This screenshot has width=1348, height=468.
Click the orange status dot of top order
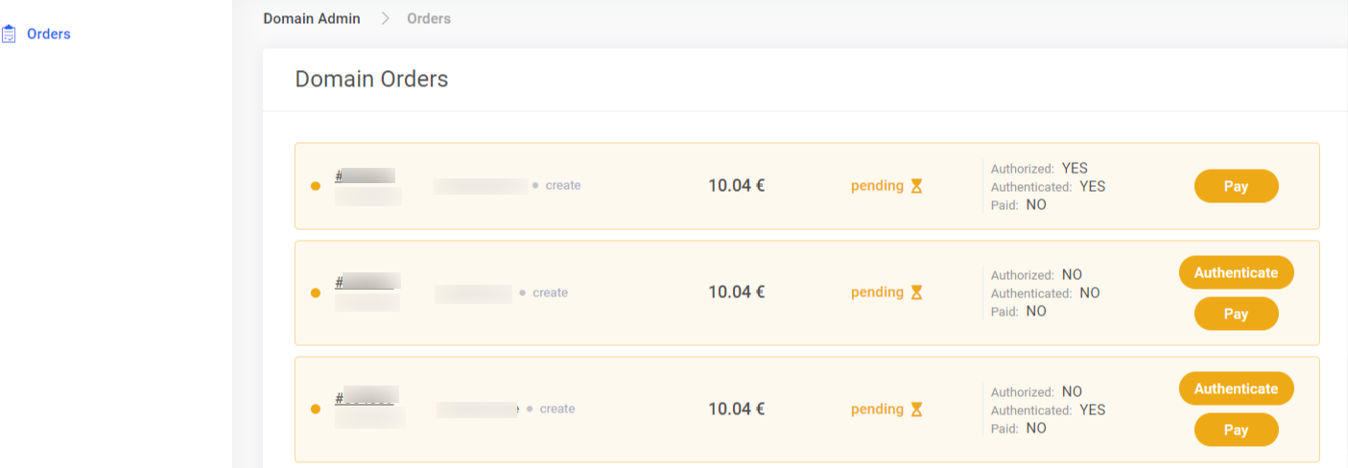(x=316, y=186)
